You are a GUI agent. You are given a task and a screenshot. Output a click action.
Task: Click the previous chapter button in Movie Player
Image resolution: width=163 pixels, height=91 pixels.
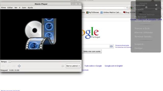pyautogui.click(x=3, y=66)
